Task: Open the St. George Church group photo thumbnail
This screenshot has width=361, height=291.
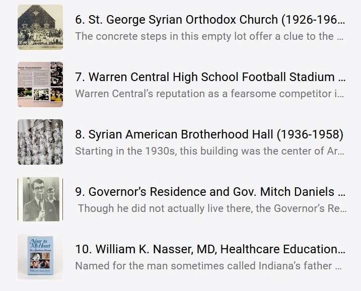Action: coord(40,27)
